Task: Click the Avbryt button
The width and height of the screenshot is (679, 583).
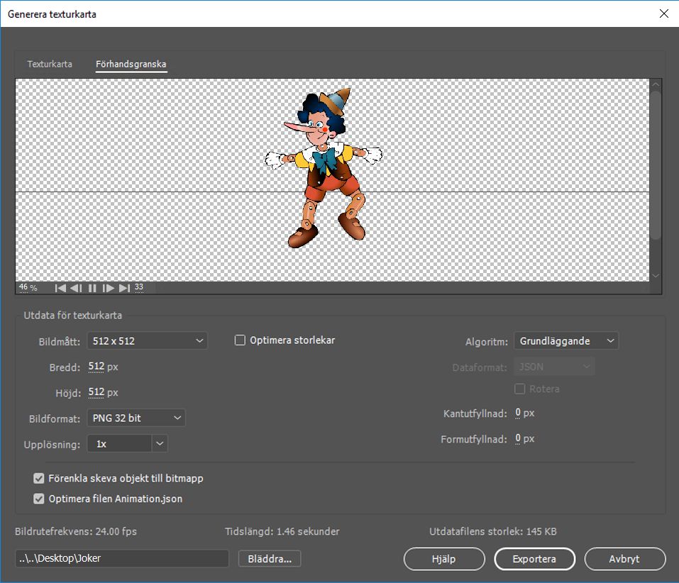Action: 624,559
